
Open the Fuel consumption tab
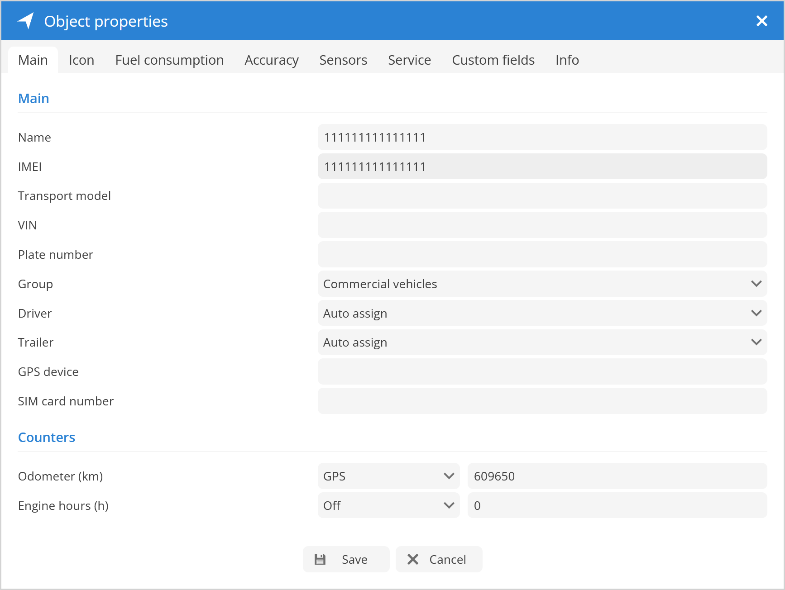coord(169,60)
